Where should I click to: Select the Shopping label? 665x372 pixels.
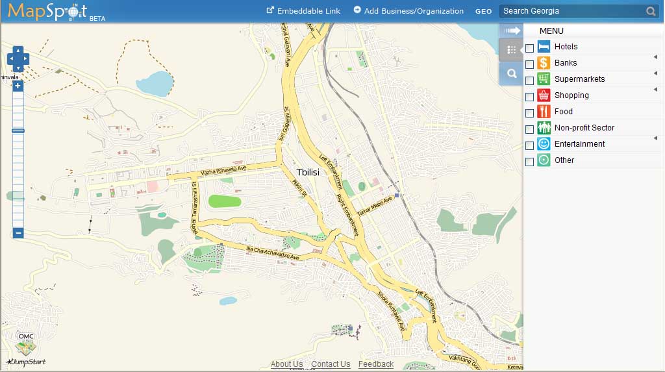(x=571, y=95)
